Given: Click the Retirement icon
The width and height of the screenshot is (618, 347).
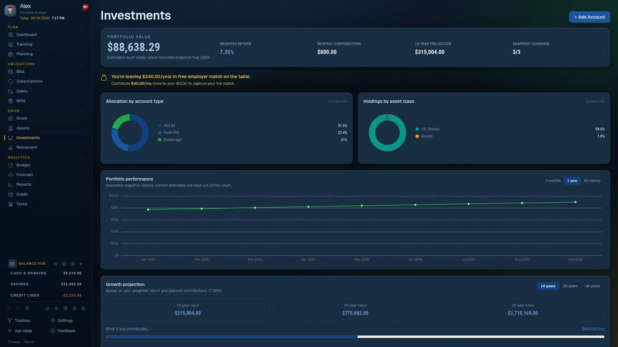Looking at the screenshot, I should click(x=11, y=147).
